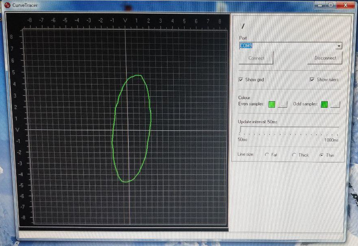Open the Port combo box dropdown arrow

coord(339,46)
